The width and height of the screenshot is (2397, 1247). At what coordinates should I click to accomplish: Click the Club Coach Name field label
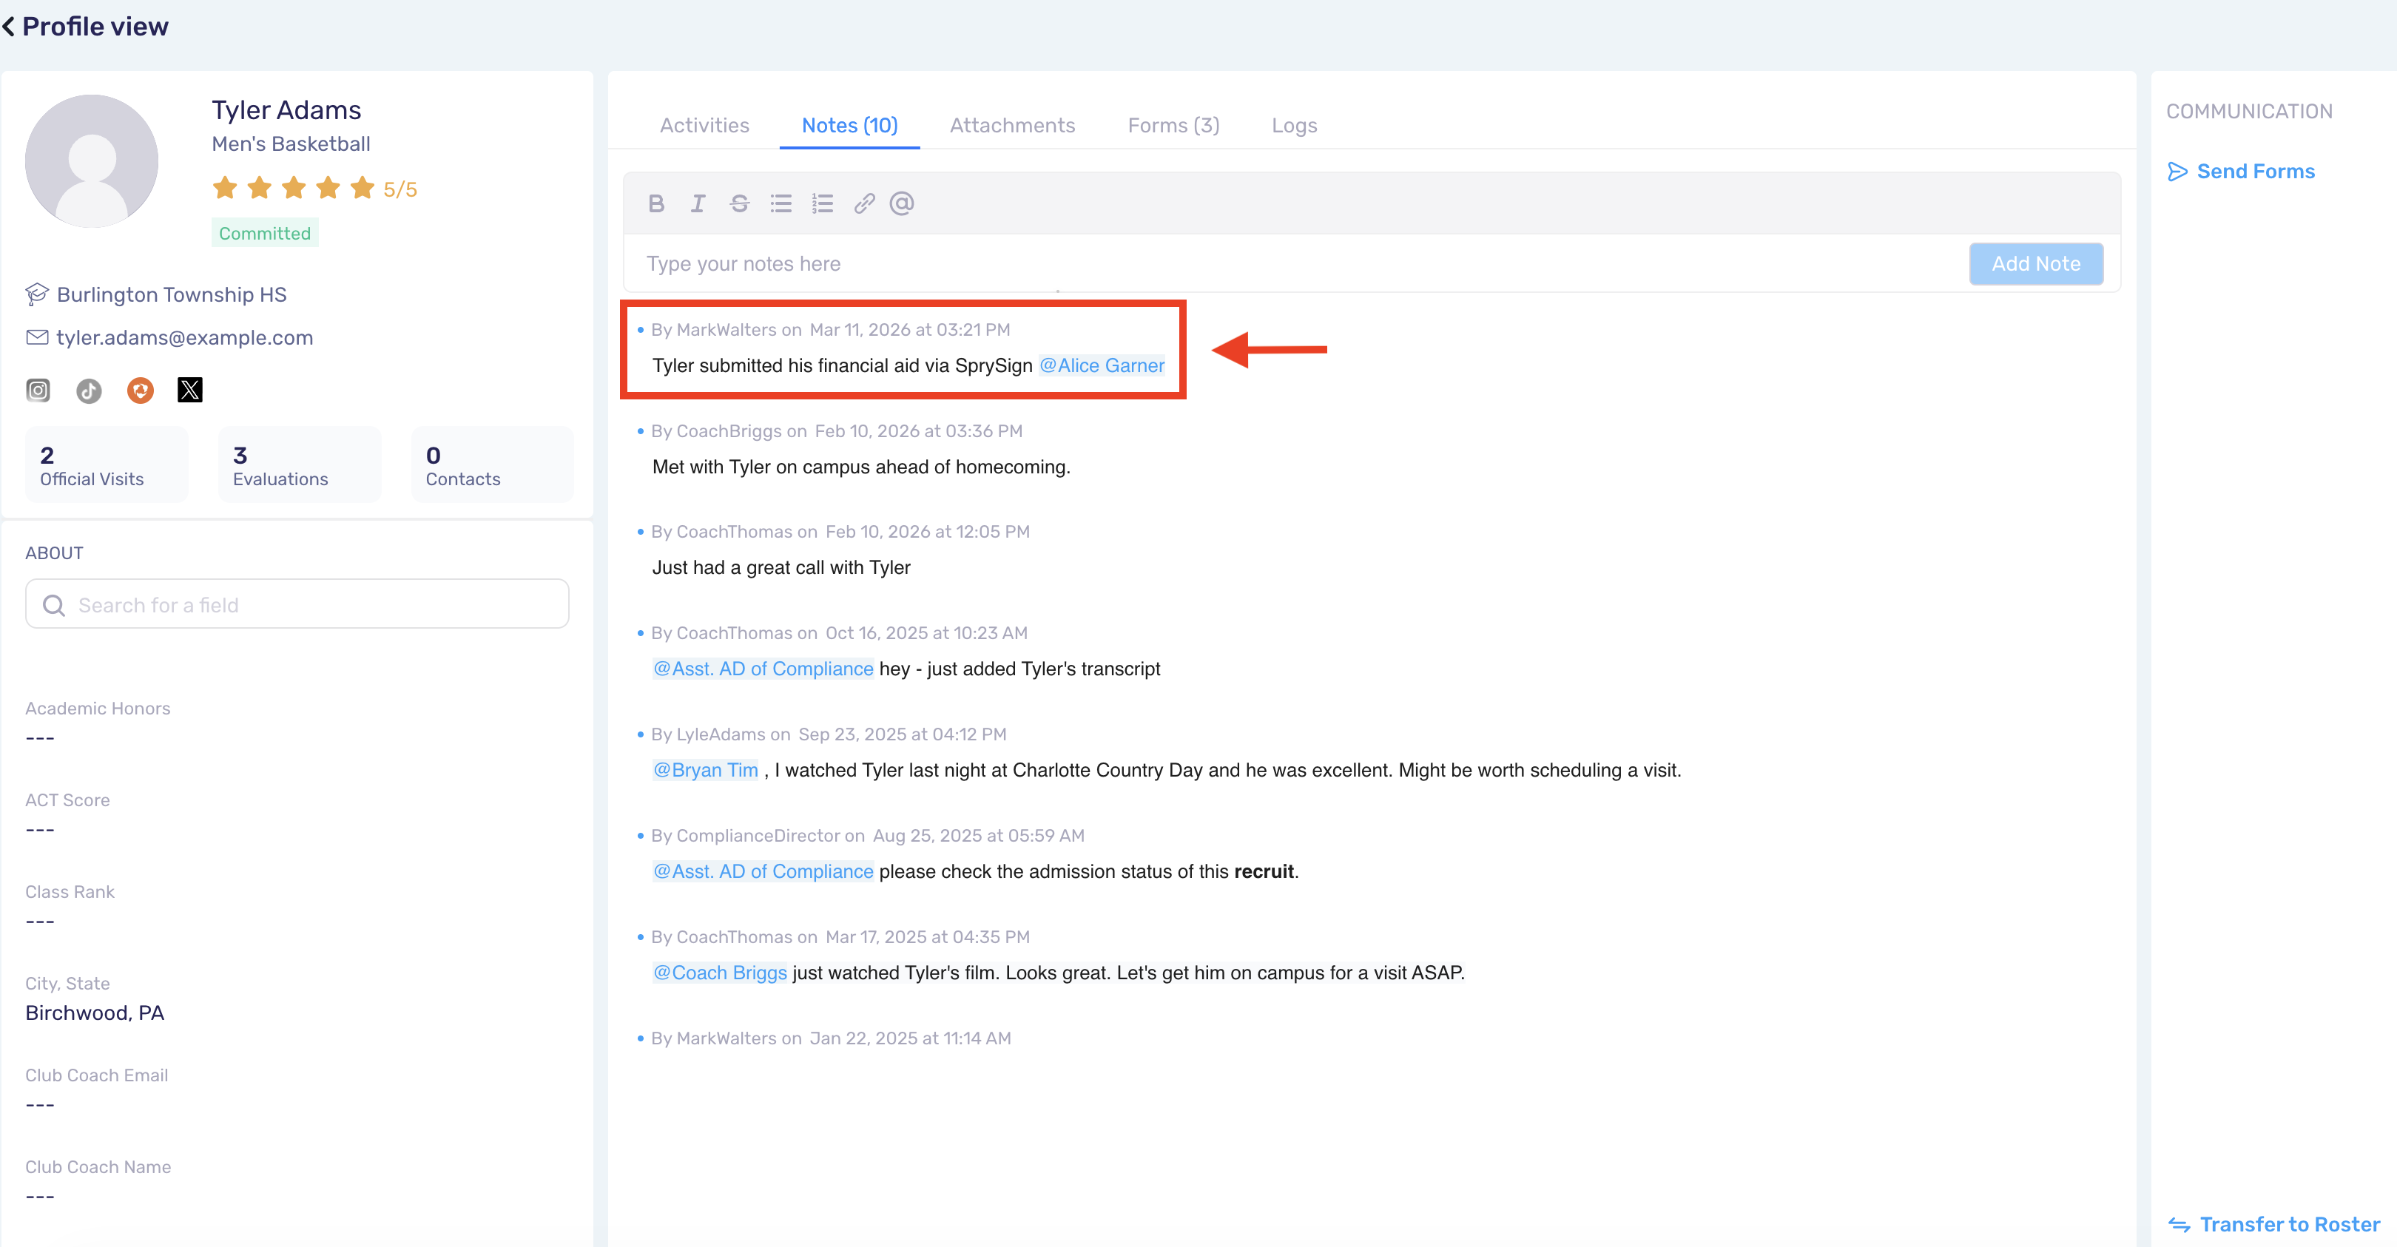98,1167
